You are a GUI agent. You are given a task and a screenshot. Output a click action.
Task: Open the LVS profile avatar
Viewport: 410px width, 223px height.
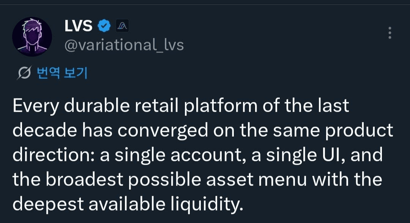click(32, 36)
